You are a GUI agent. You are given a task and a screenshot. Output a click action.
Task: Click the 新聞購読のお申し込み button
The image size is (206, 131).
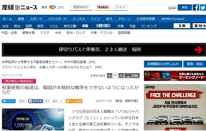[163, 64]
